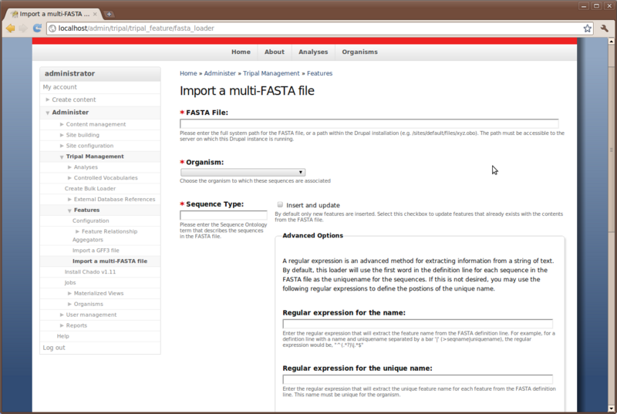Open My account link
This screenshot has width=617, height=414.
pos(60,87)
